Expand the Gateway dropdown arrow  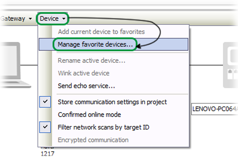[30, 19]
